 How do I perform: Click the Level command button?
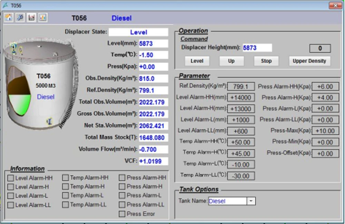click(x=197, y=61)
